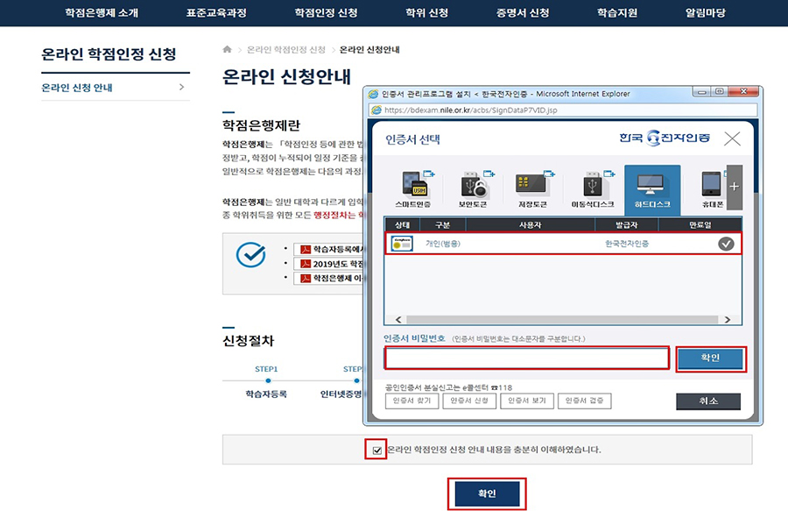Expand more storage options with plus button
Screen dimensions: 788x511
tap(734, 187)
